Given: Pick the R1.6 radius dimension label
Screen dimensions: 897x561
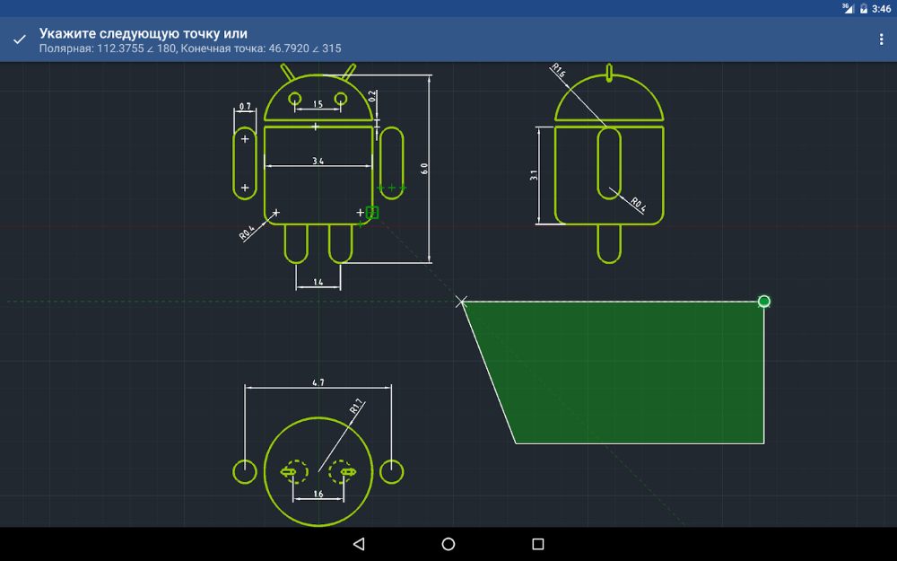Looking at the screenshot, I should tap(560, 70).
